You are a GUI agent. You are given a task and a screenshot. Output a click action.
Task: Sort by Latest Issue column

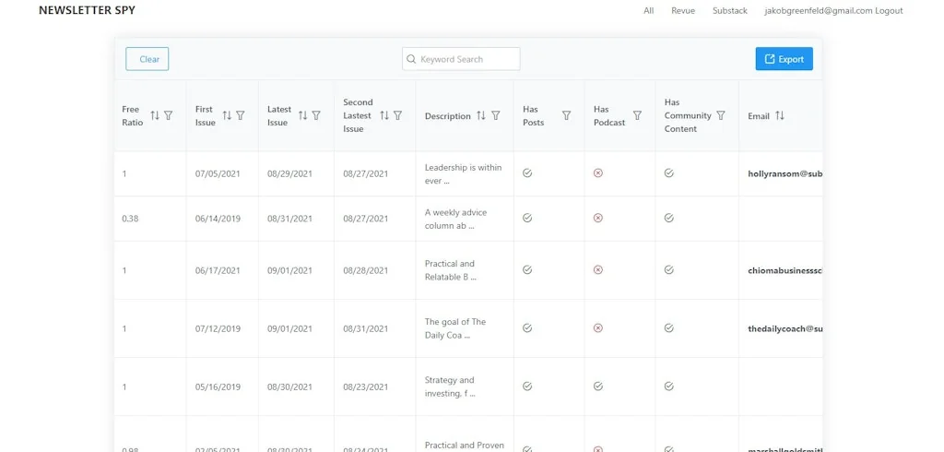[x=302, y=115]
